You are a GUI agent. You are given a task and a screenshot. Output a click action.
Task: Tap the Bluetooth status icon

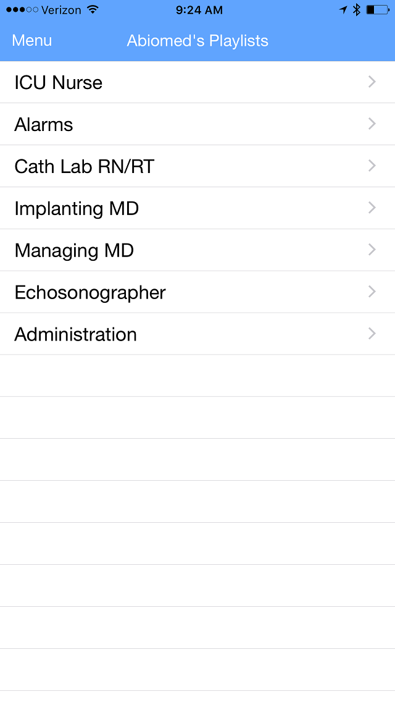coord(356,10)
